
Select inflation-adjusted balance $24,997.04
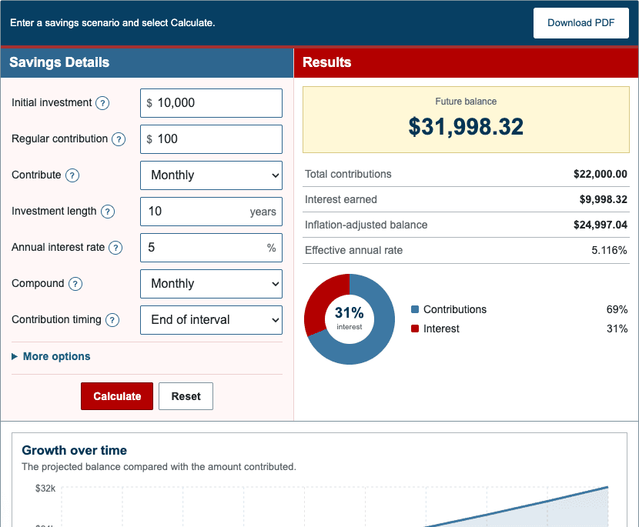(x=601, y=225)
